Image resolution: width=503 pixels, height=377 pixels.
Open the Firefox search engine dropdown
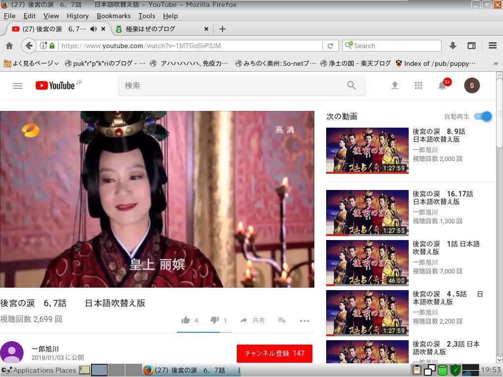(x=349, y=45)
